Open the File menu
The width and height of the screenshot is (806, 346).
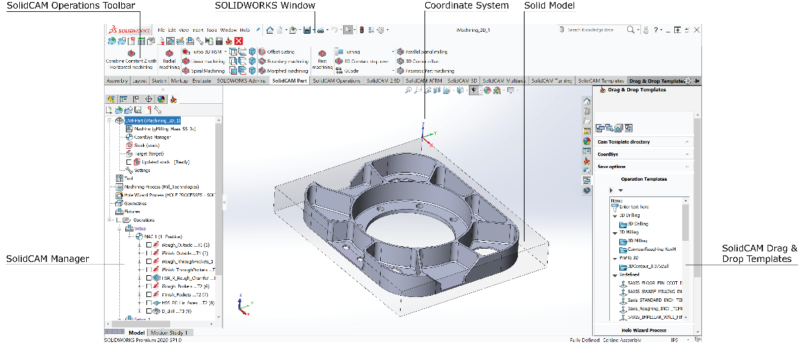161,30
